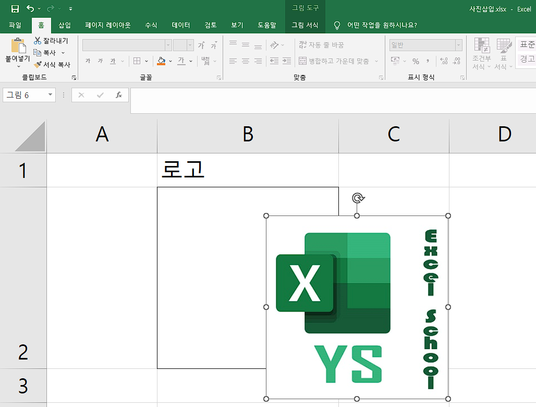This screenshot has height=407, width=536.
Task: Toggle italic 가 formatting
Action: (x=100, y=61)
